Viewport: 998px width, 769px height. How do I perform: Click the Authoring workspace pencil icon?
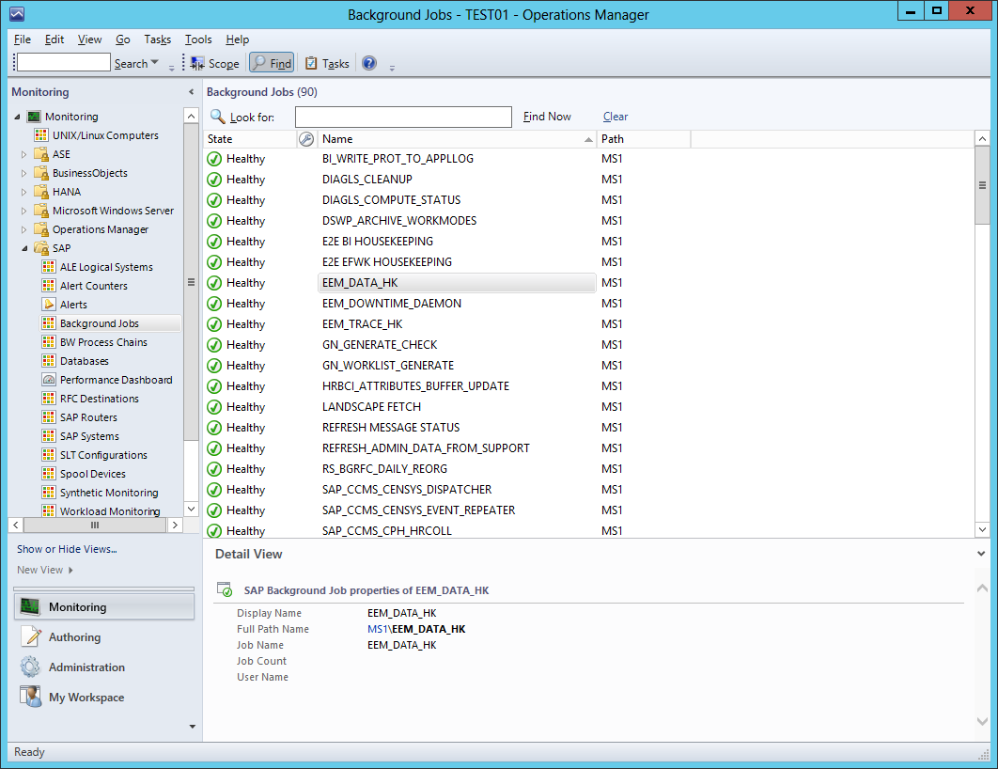(30, 636)
